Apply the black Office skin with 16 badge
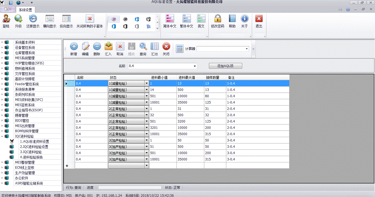Screen dimensions: 375x197 [148, 19]
